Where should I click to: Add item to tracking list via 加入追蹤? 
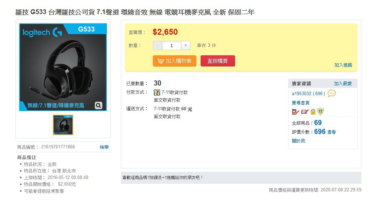coord(343,65)
